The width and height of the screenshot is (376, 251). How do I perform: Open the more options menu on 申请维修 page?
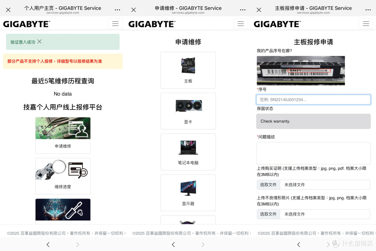pyautogui.click(x=243, y=10)
